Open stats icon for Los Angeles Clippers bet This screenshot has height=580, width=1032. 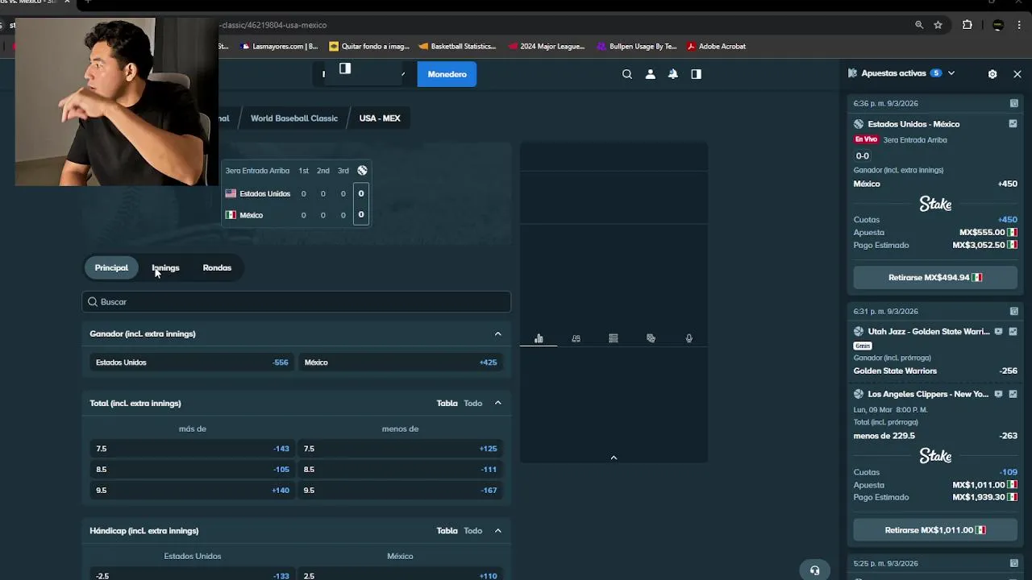(x=1013, y=394)
